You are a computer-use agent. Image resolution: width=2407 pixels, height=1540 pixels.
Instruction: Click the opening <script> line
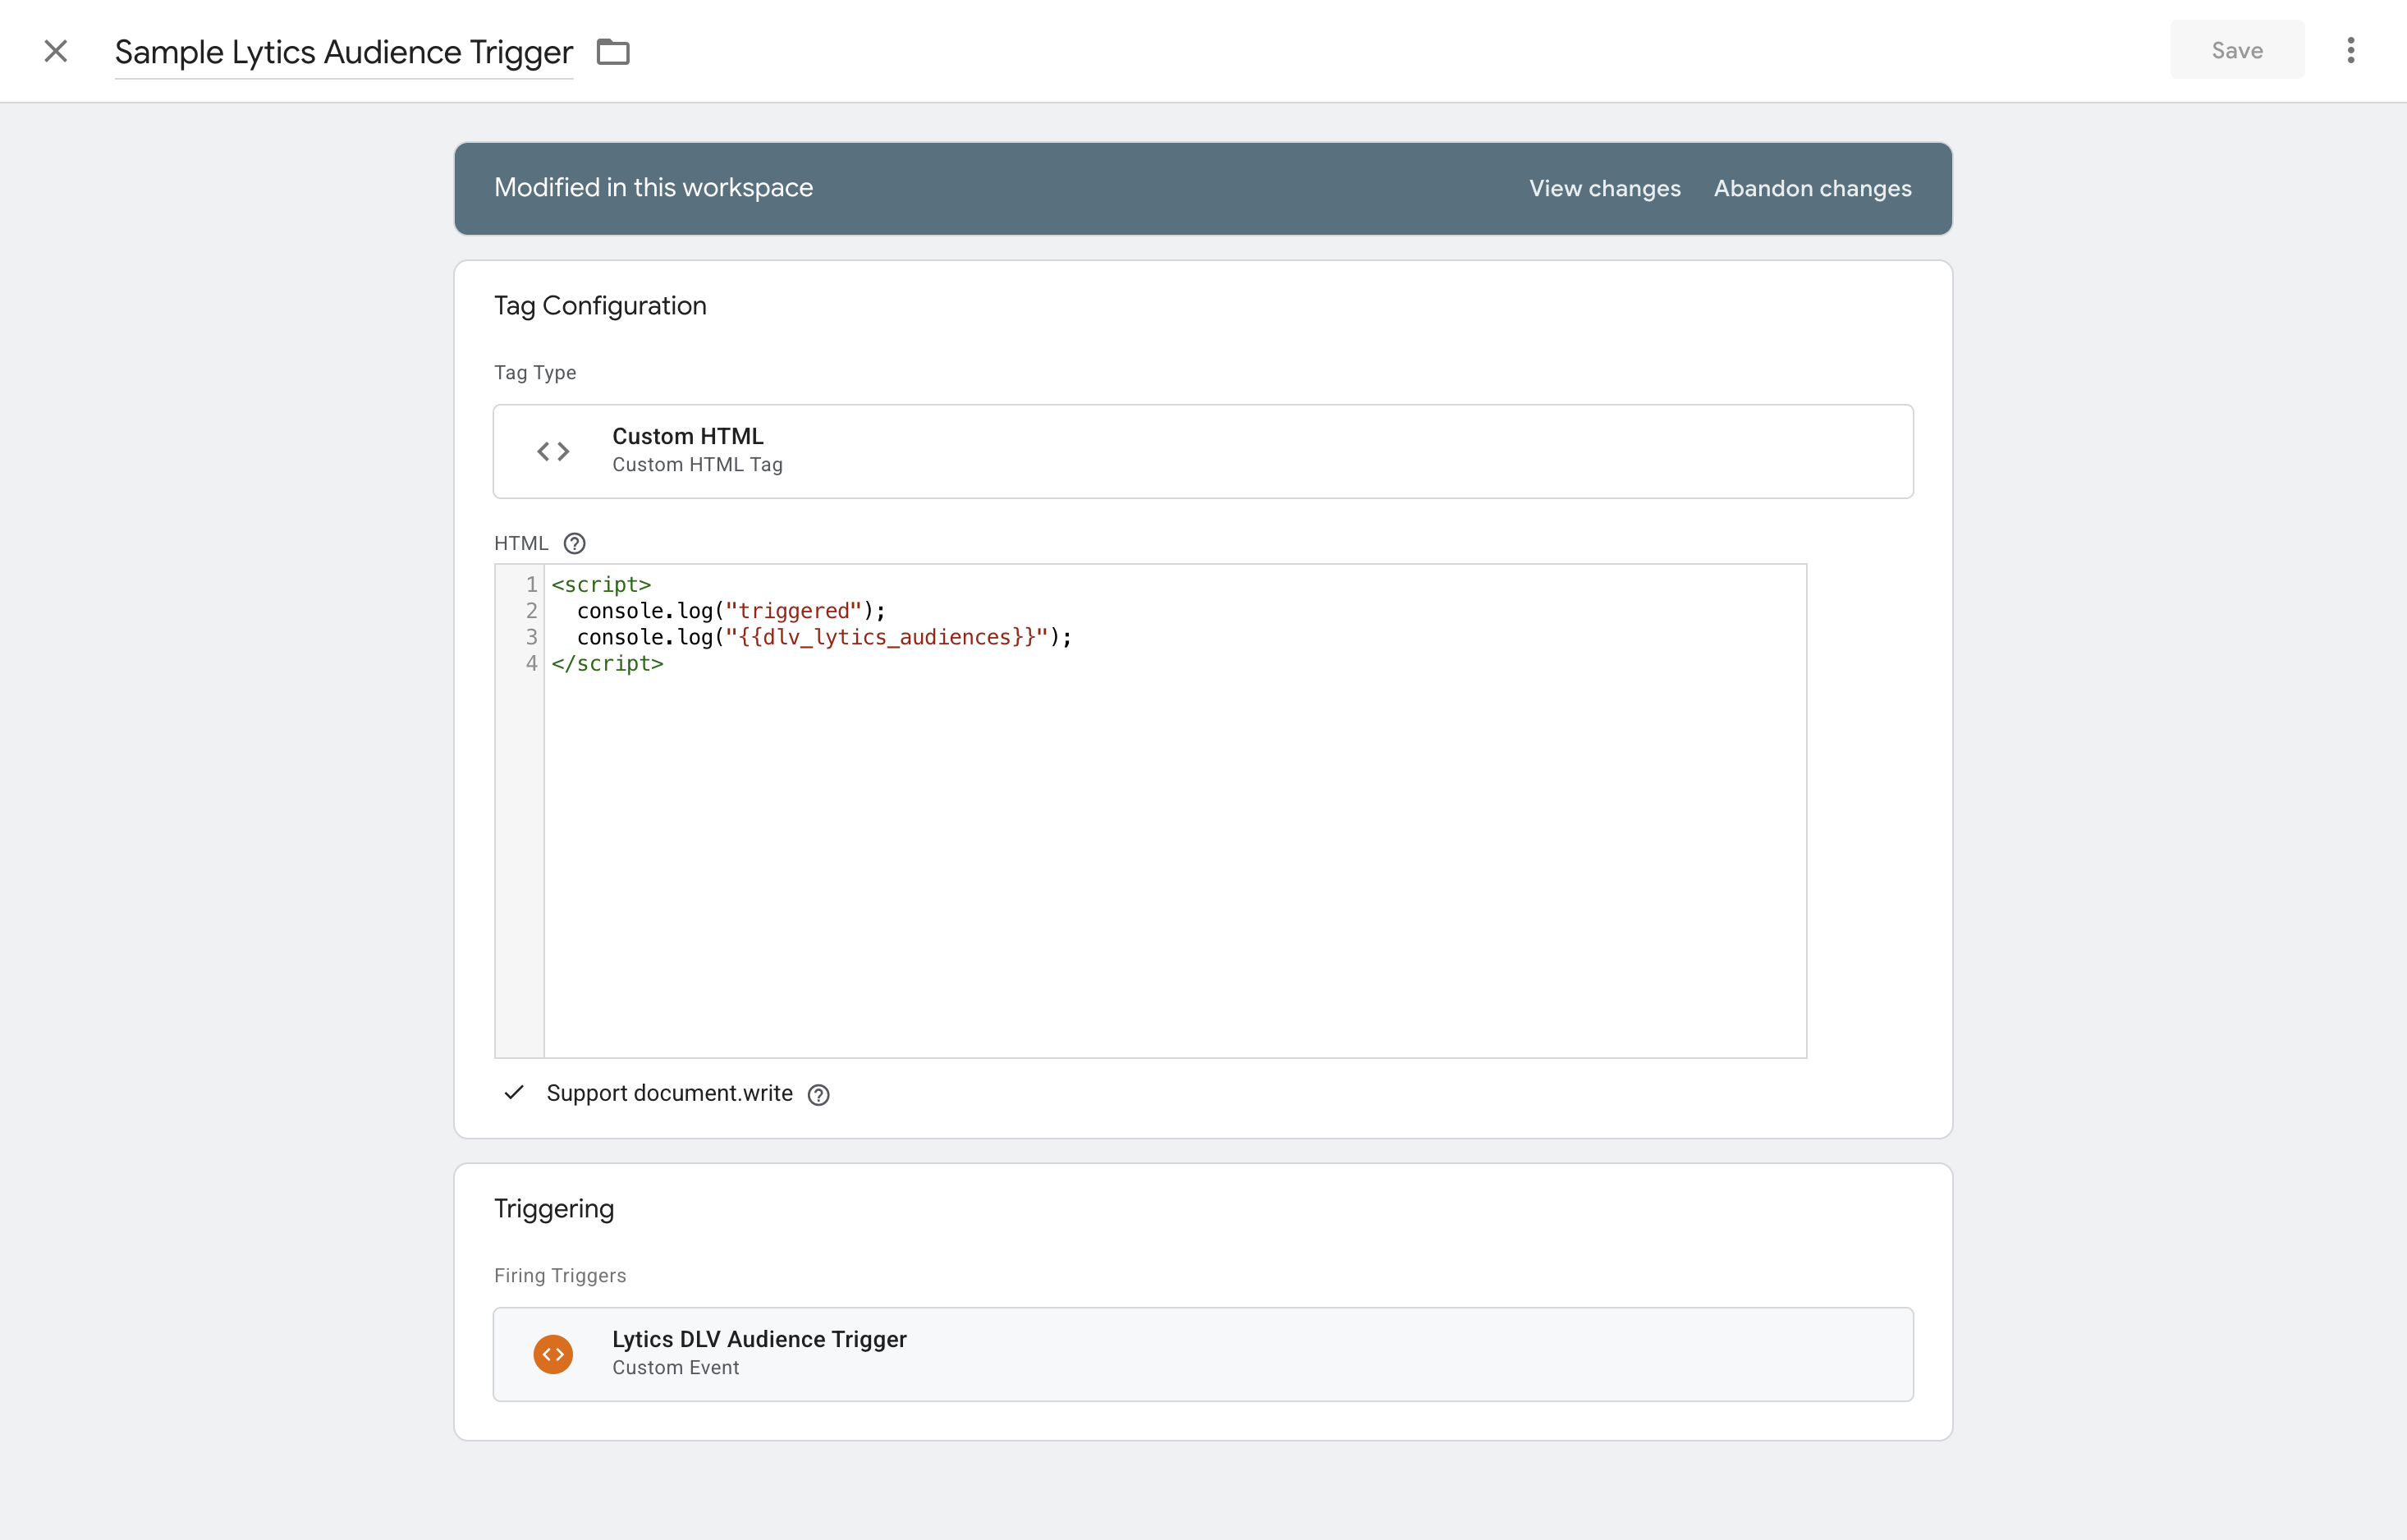(601, 584)
